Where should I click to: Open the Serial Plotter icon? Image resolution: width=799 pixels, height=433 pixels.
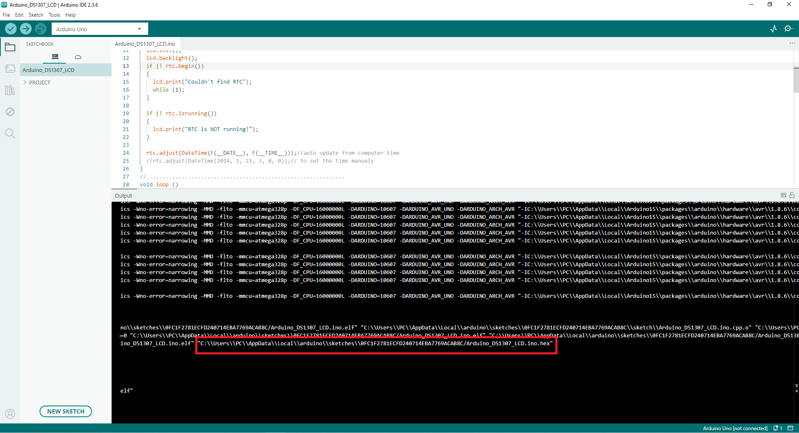[774, 29]
